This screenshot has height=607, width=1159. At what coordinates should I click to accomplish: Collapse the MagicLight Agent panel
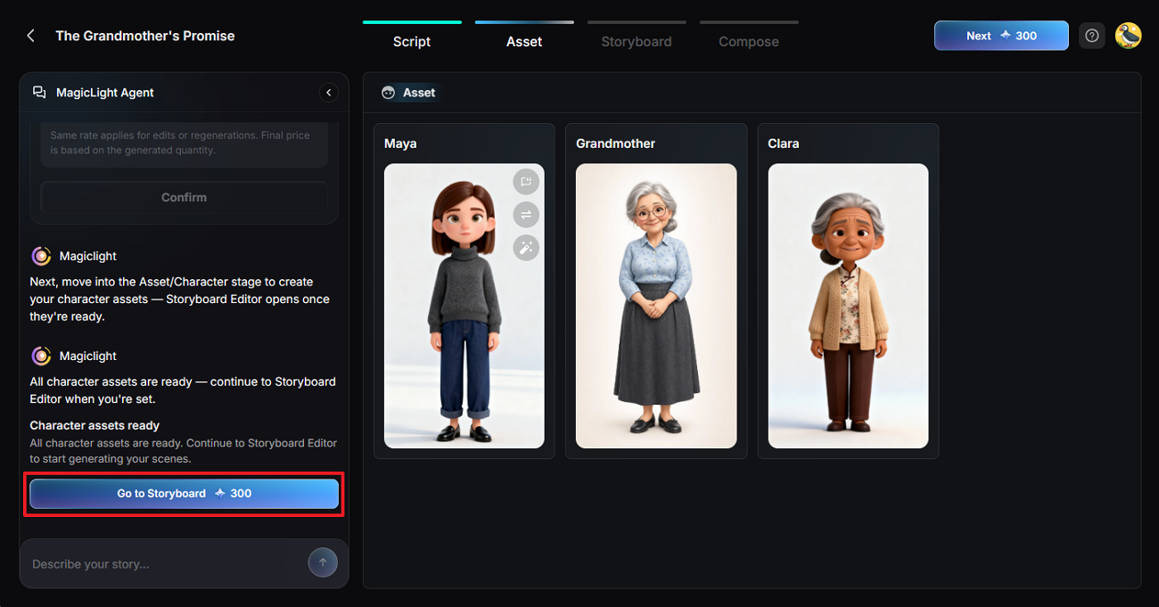328,93
